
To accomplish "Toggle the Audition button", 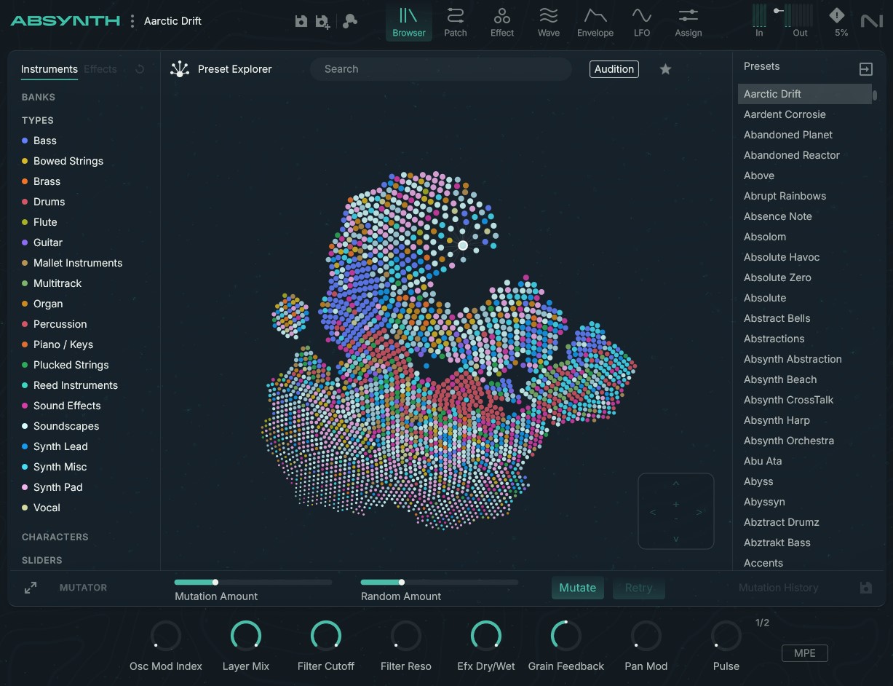I will tap(614, 69).
